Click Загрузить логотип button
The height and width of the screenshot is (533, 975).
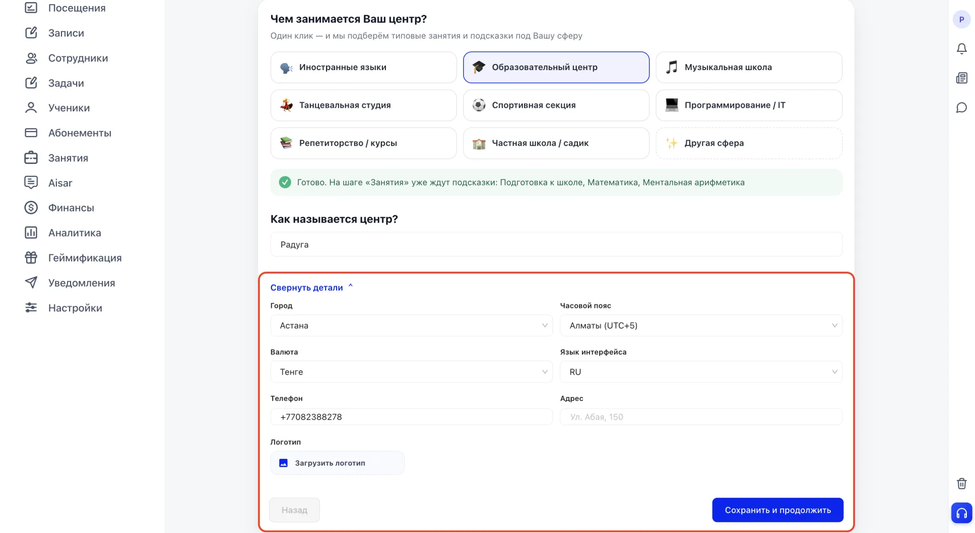click(337, 463)
